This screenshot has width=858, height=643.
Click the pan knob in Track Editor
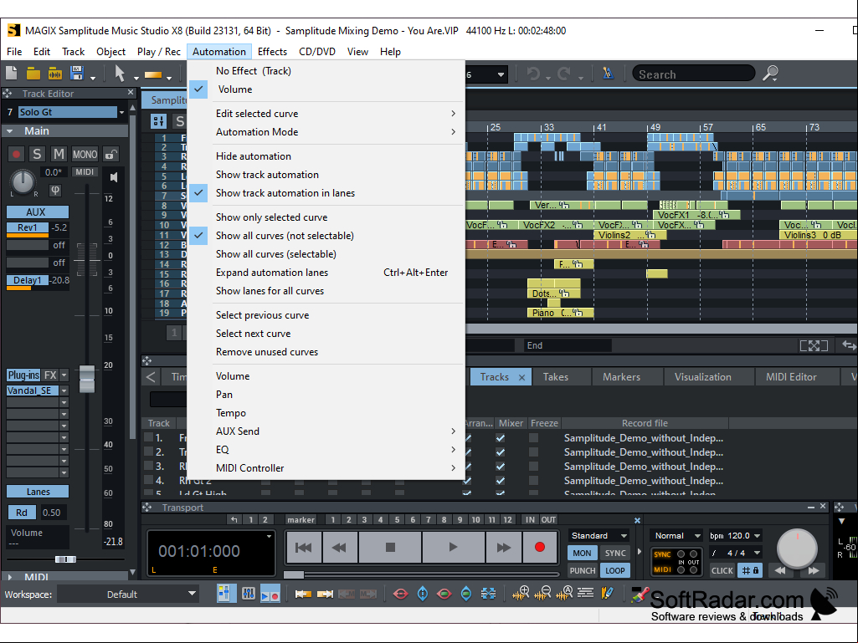pos(23,181)
